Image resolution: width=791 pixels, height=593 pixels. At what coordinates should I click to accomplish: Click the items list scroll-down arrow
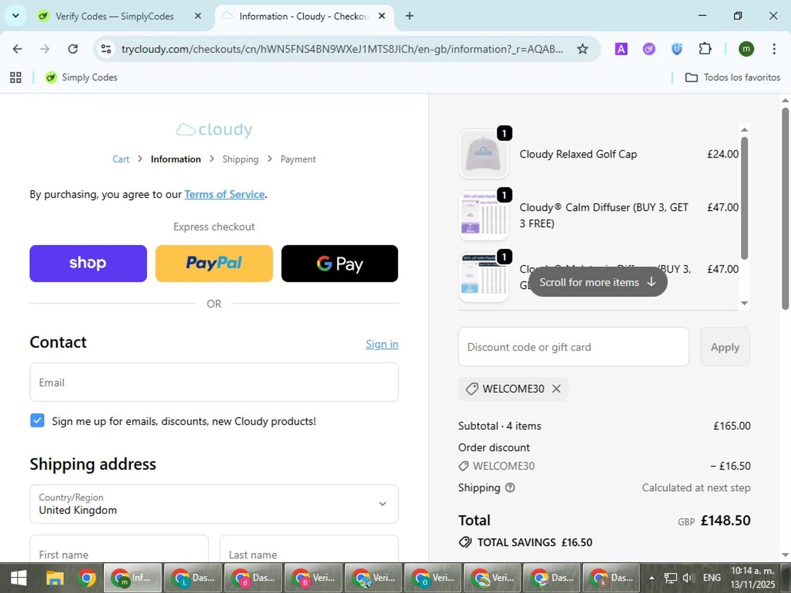745,303
